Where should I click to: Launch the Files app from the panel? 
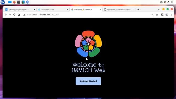[x=10, y=2]
